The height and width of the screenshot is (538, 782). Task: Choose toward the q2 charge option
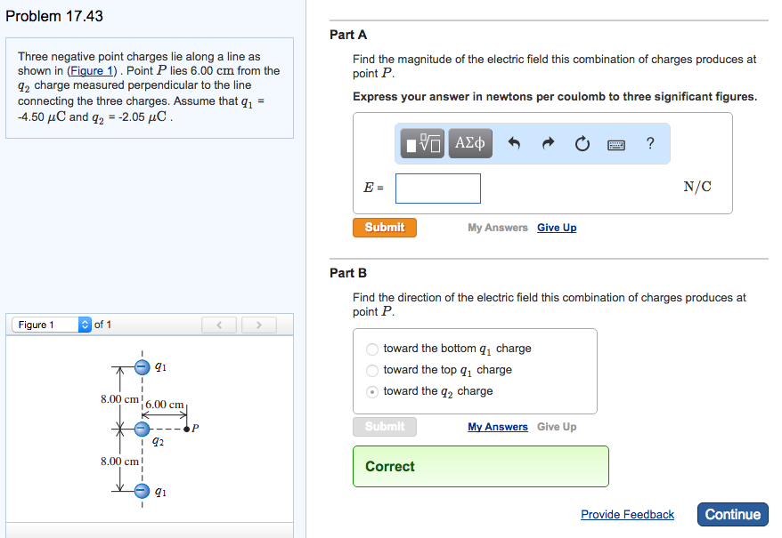(x=371, y=391)
